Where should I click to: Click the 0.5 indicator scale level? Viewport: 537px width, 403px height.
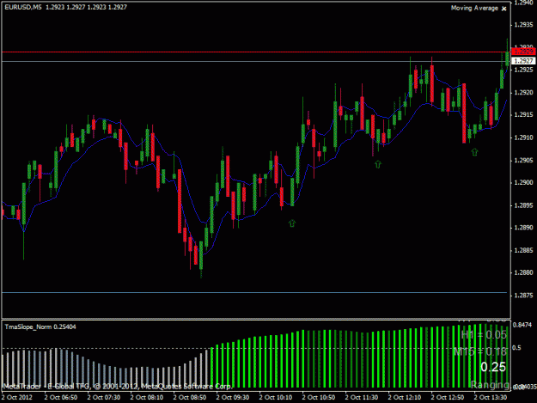pyautogui.click(x=516, y=347)
